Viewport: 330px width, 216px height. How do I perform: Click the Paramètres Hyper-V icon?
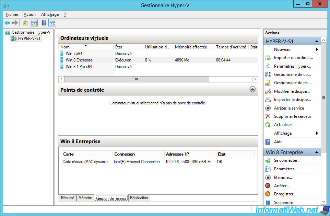tap(268, 66)
